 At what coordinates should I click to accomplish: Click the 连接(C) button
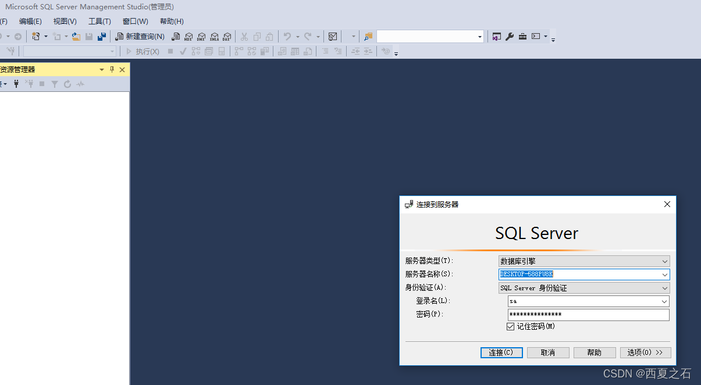click(501, 352)
